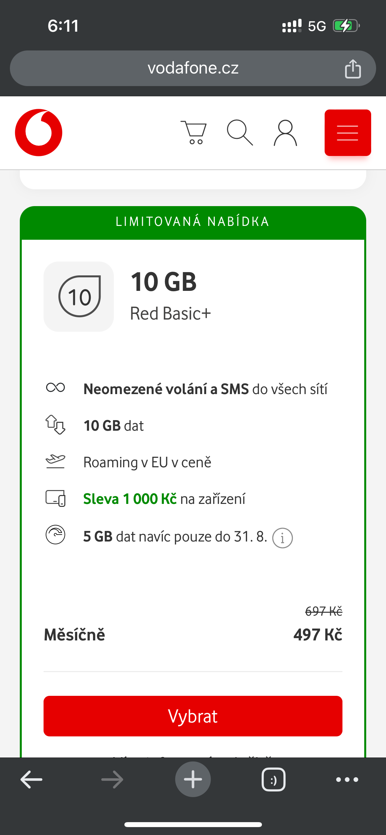Screen dimensions: 386x835
Task: Open the tabs overview icon
Action: (273, 780)
